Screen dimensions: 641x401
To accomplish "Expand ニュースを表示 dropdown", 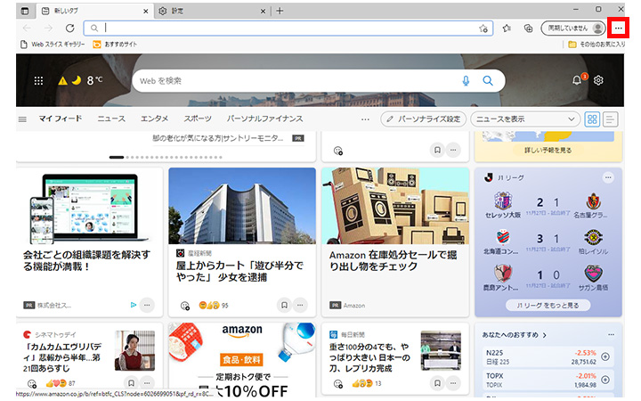I will (x=525, y=119).
